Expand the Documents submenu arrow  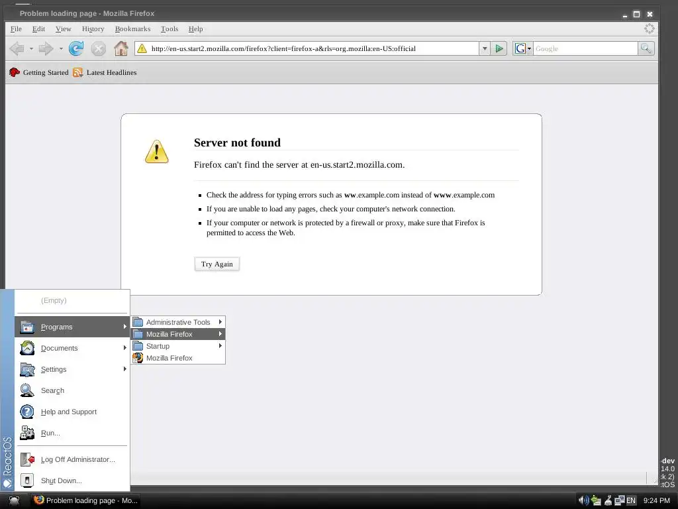[x=124, y=348]
